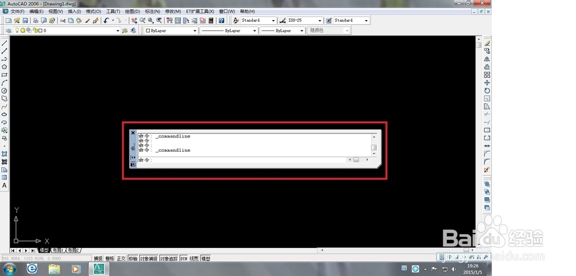The width and height of the screenshot is (576, 276).
Task: Select the Rectangle draw tool
Action: click(x=5, y=75)
